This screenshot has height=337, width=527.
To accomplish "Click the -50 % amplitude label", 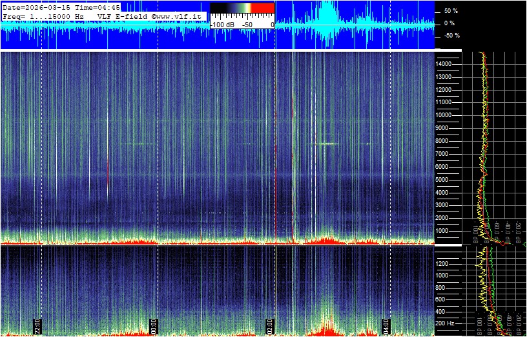I will click(450, 36).
